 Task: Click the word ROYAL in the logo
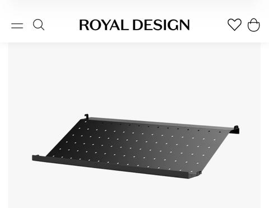coord(104,25)
